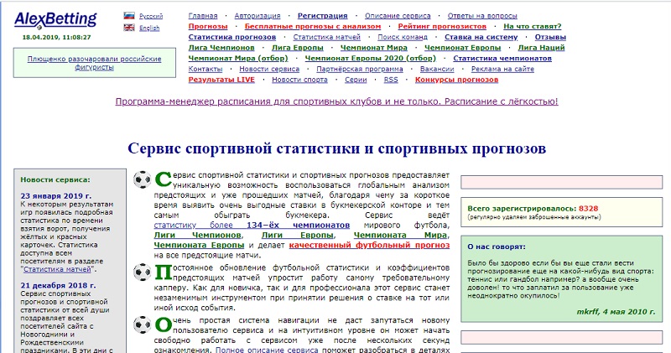The width and height of the screenshot is (671, 353).
Task: Open the Регистрация menu item
Action: [324, 16]
